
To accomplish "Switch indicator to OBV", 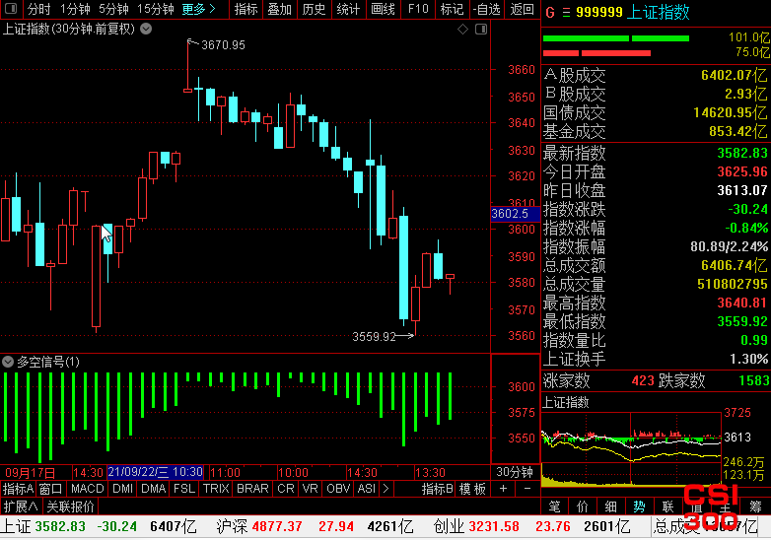I will point(338,489).
